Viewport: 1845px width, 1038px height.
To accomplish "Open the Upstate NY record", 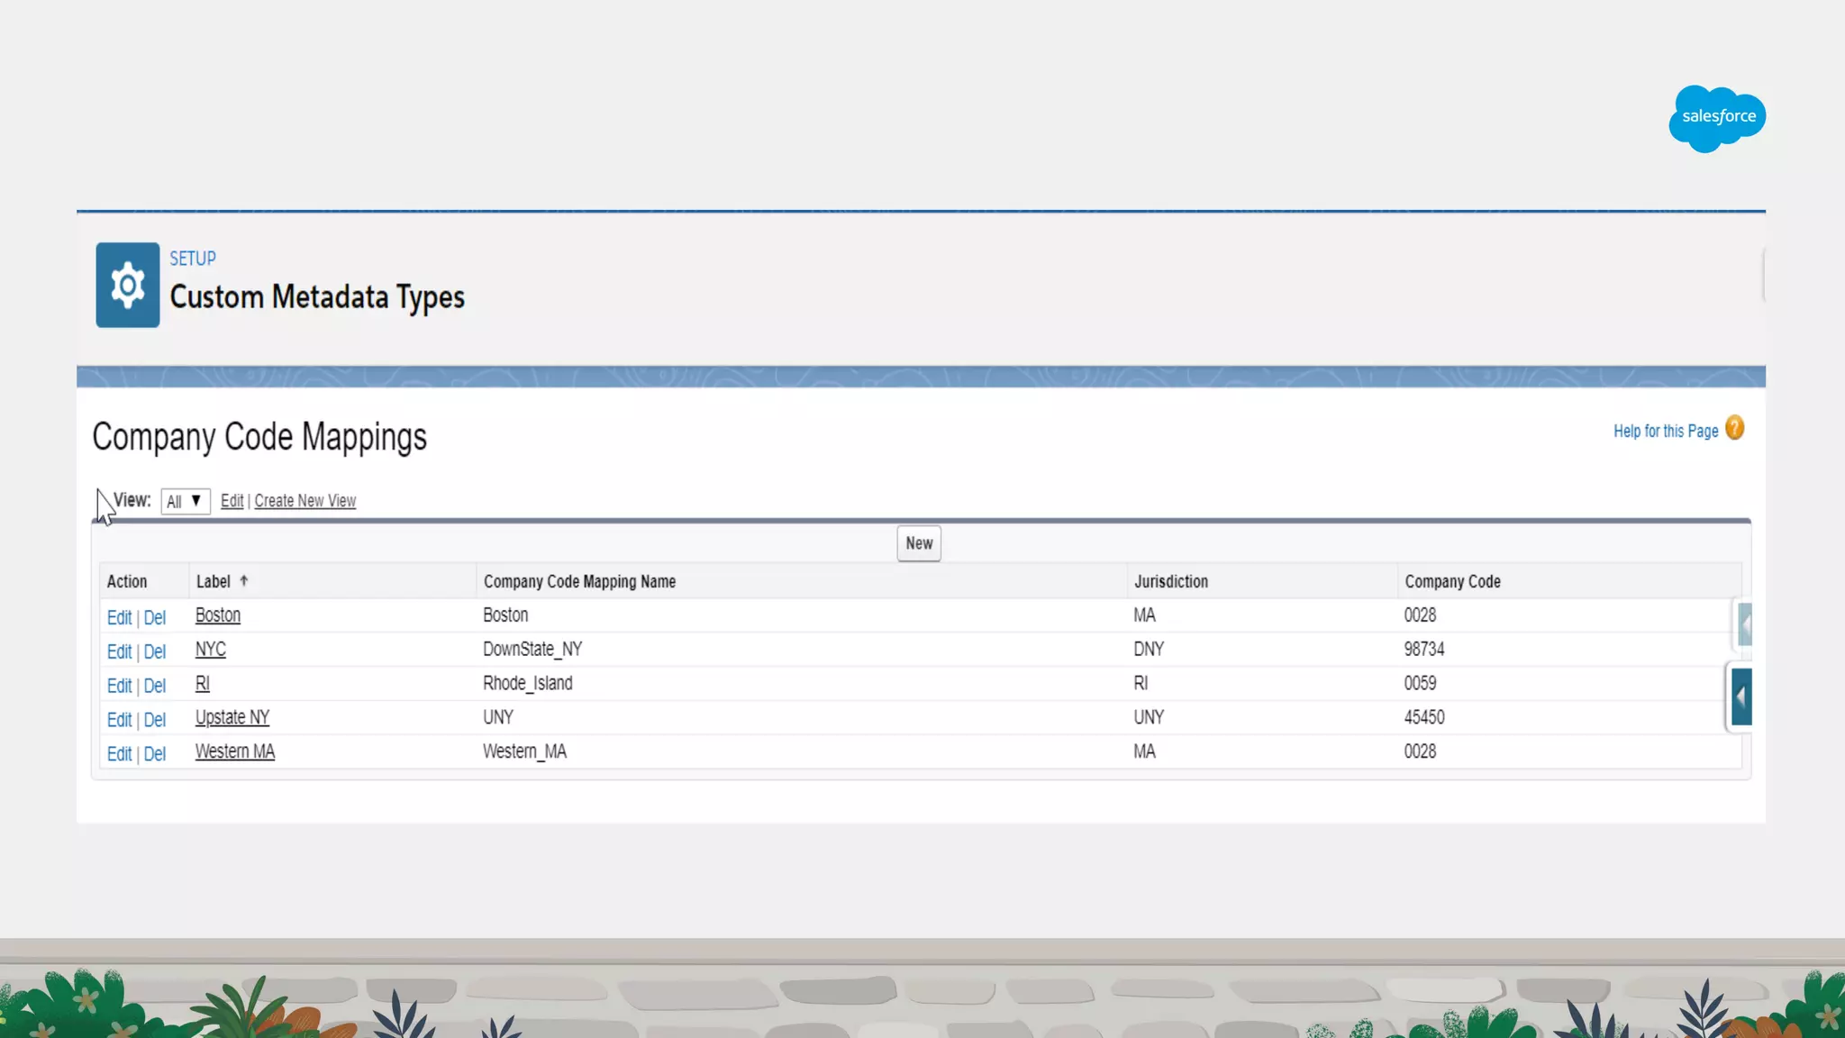I will pos(232,717).
